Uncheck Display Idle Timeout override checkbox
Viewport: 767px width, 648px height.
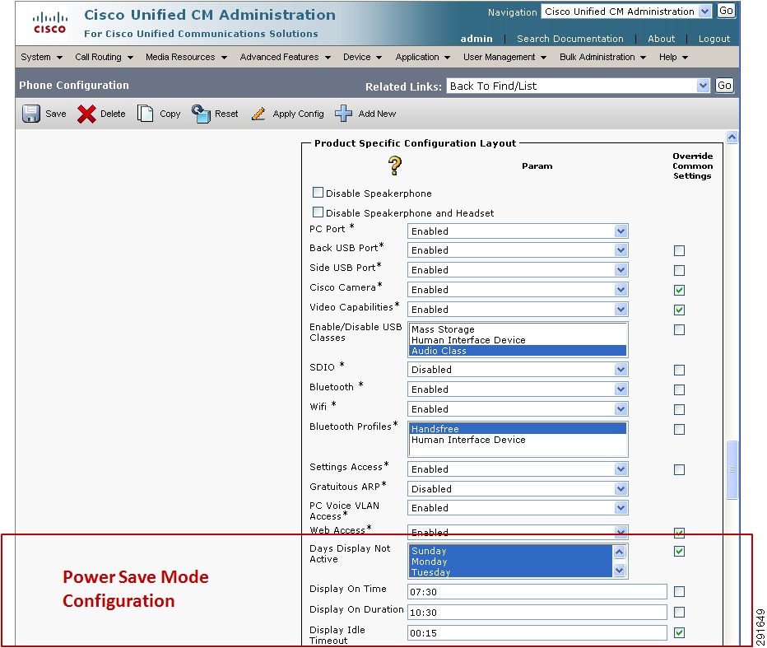[679, 633]
